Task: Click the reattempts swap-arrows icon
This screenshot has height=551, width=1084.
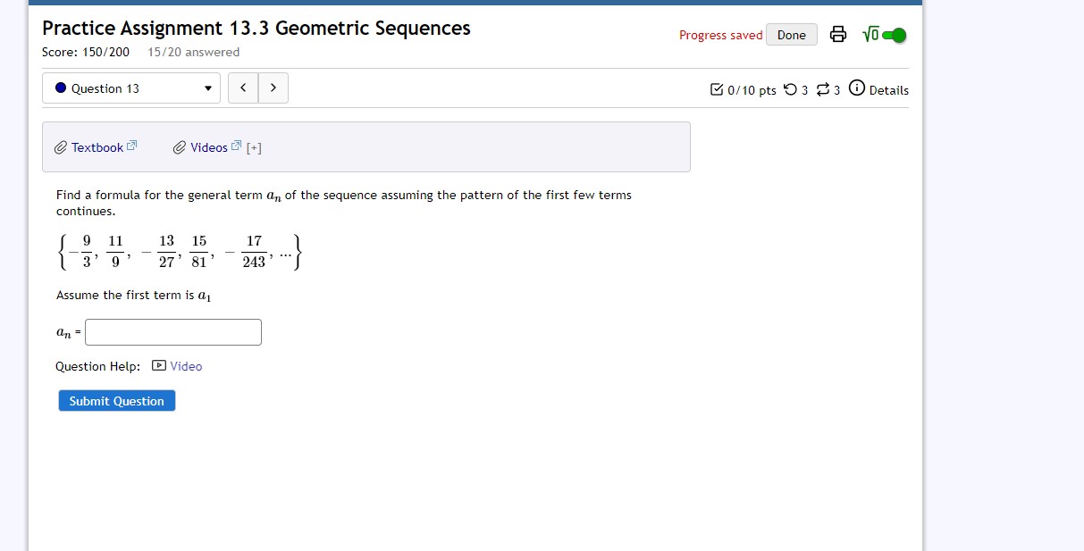Action: click(822, 89)
